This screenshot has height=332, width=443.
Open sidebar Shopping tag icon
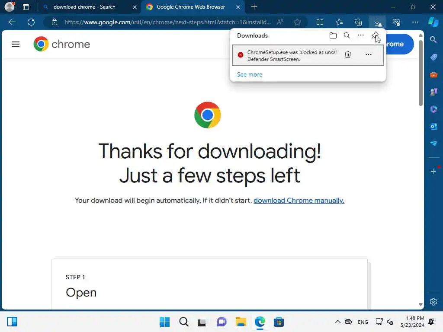[433, 57]
